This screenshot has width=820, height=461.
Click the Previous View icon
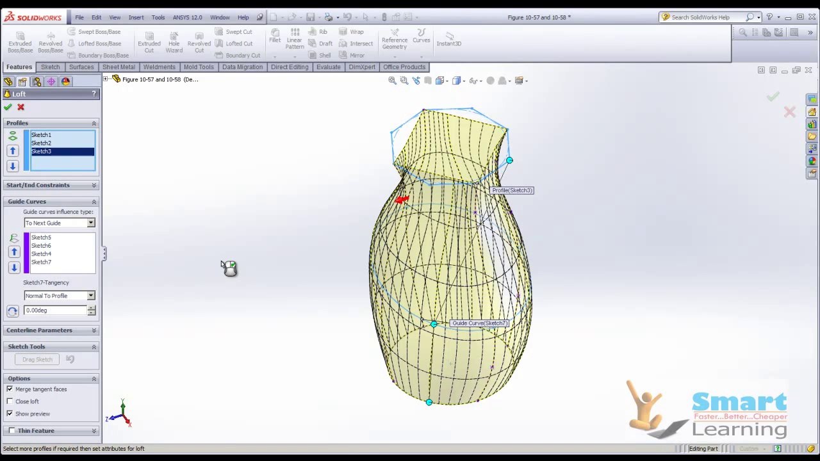point(416,81)
